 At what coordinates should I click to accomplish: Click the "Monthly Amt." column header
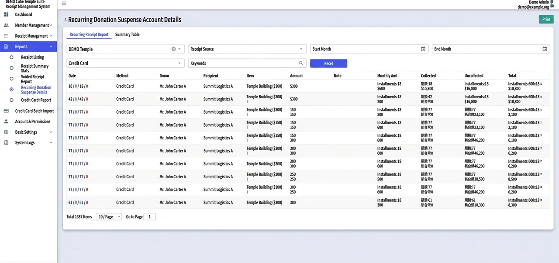pyautogui.click(x=388, y=76)
